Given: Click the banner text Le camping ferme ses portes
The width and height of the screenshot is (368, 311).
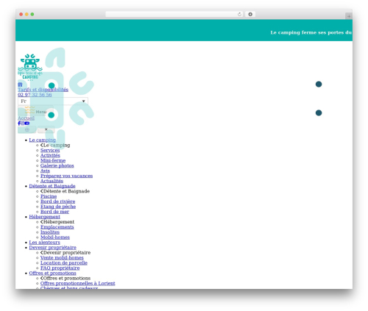Looking at the screenshot, I should pyautogui.click(x=311, y=32).
